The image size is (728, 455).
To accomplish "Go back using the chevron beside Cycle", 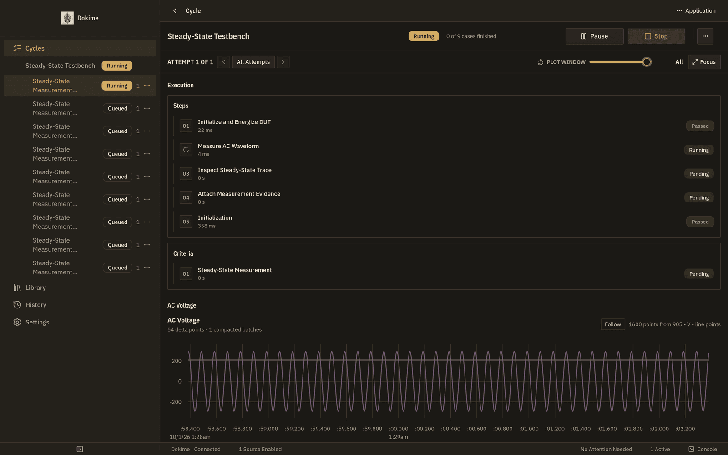I will point(175,10).
